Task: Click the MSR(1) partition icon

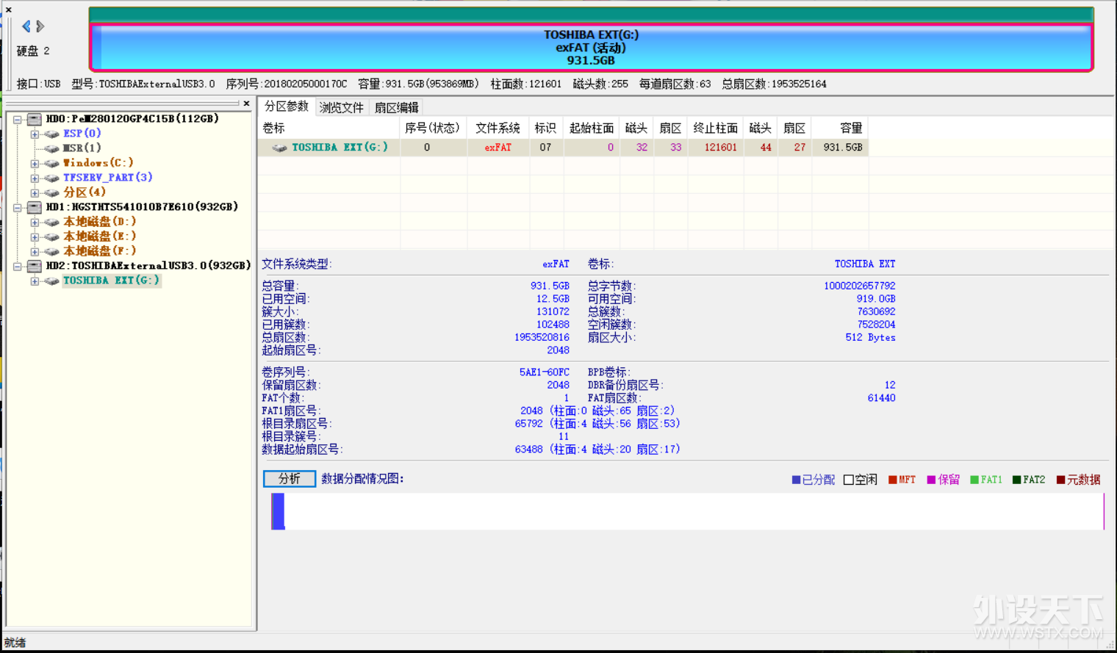Action: tap(51, 148)
